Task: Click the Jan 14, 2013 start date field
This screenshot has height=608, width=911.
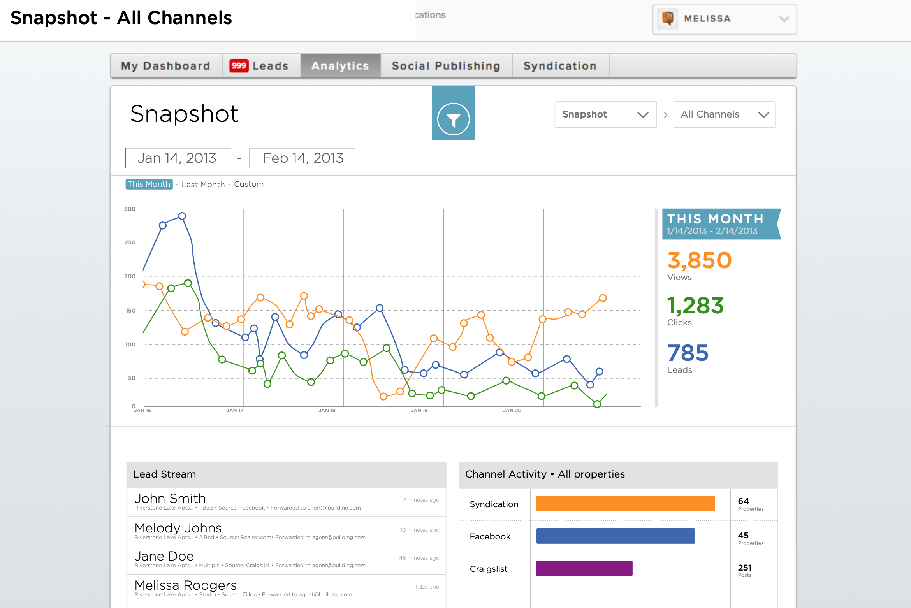Action: click(x=178, y=158)
